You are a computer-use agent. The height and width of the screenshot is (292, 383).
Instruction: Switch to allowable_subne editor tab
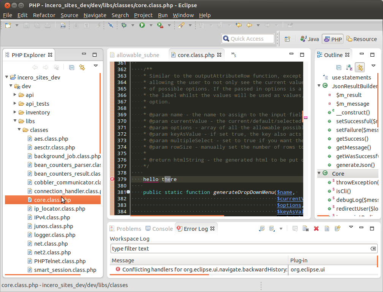pos(135,55)
